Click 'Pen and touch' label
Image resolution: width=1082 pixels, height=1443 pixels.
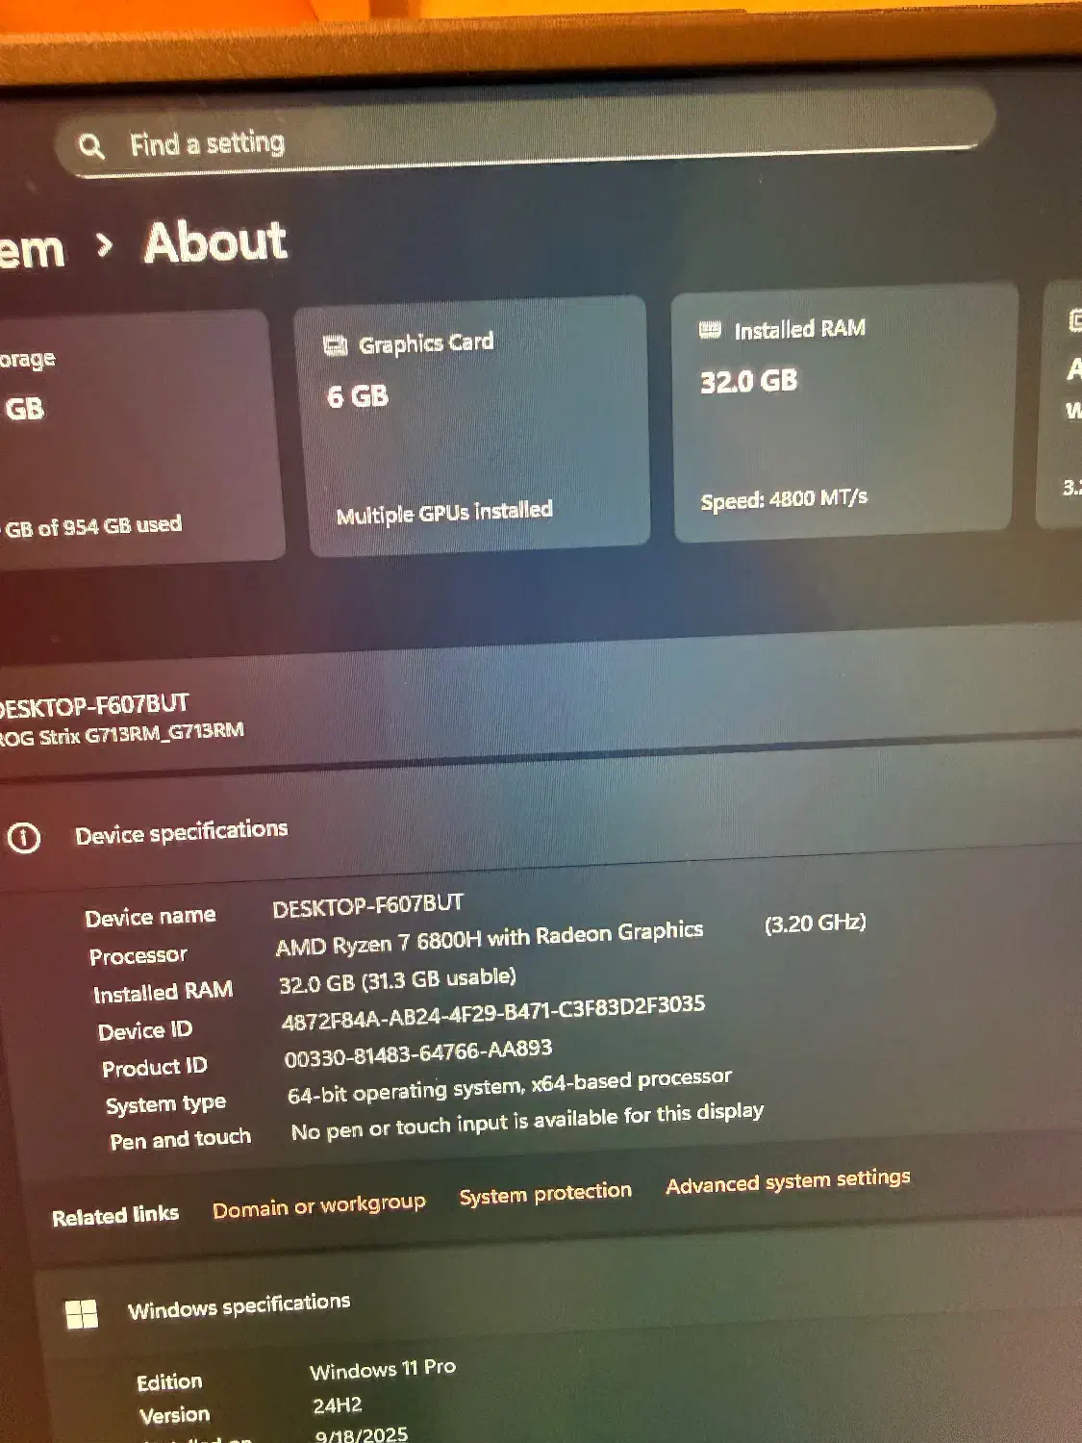(x=180, y=1140)
